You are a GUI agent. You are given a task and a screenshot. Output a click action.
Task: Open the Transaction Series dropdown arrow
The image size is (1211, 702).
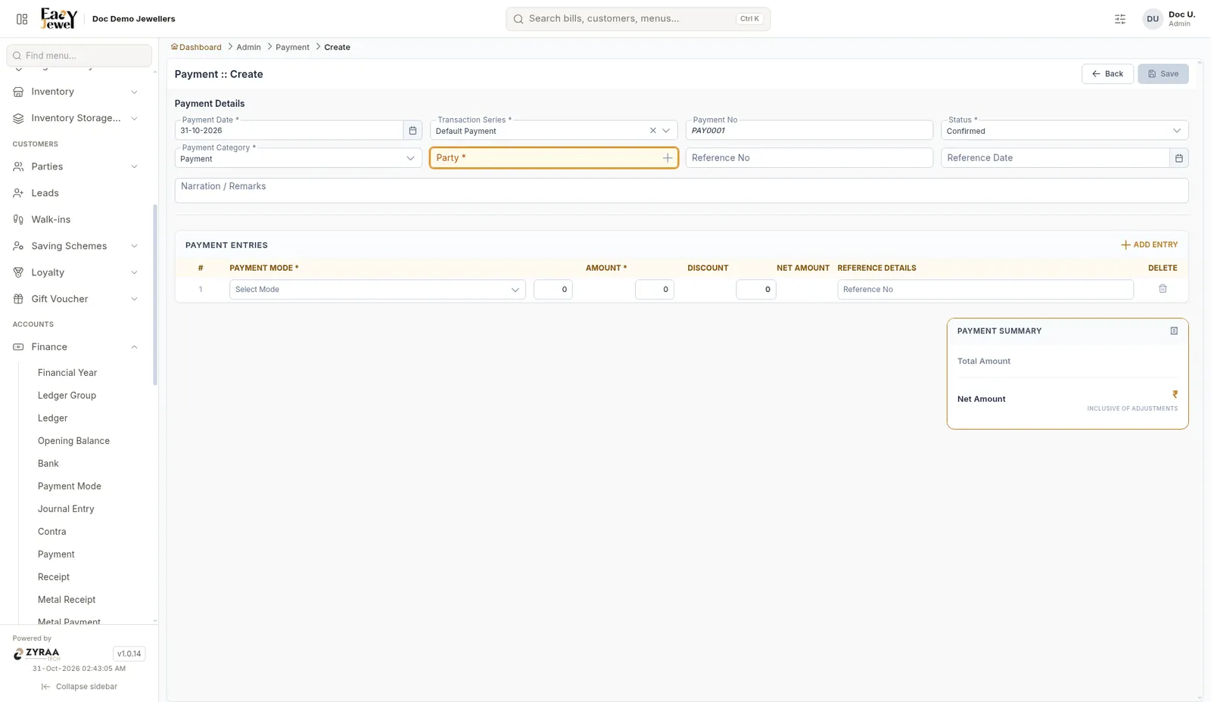[x=667, y=131]
